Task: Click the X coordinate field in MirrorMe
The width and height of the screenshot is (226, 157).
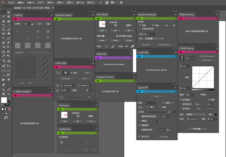Action: pos(69,85)
